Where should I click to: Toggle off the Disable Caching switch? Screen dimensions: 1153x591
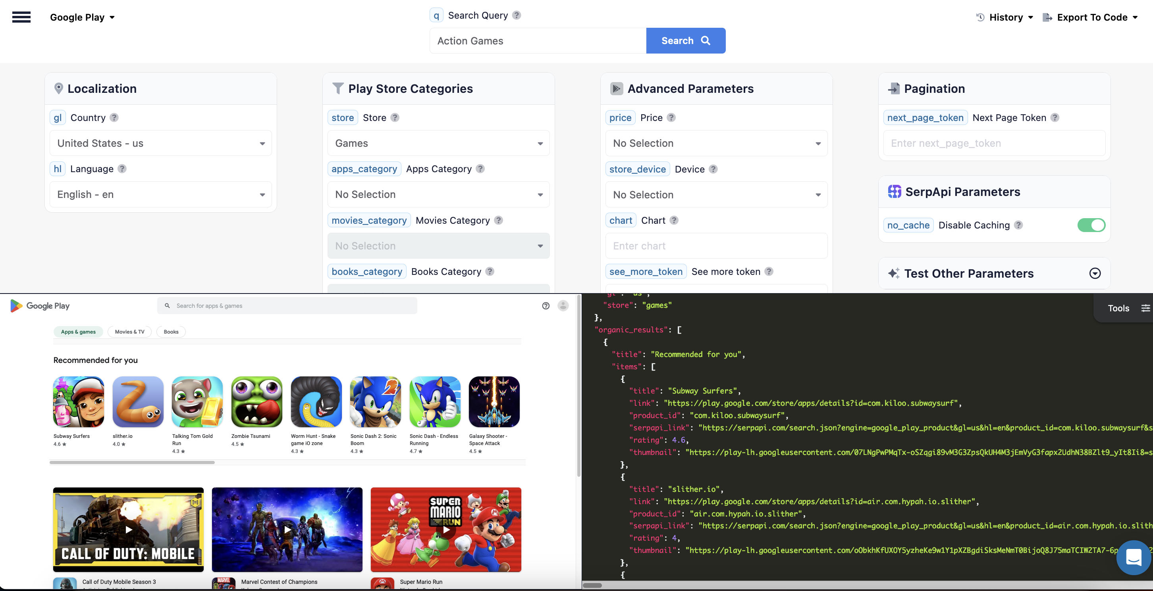coord(1091,225)
